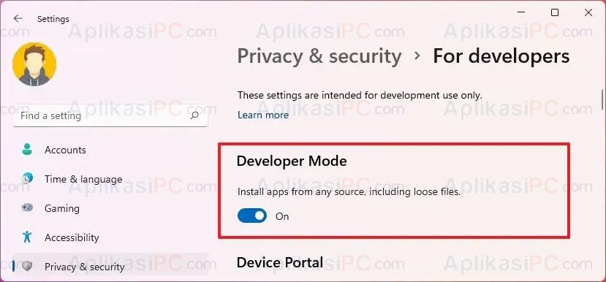
Task: Click the Gaming controller icon
Action: [x=26, y=207]
